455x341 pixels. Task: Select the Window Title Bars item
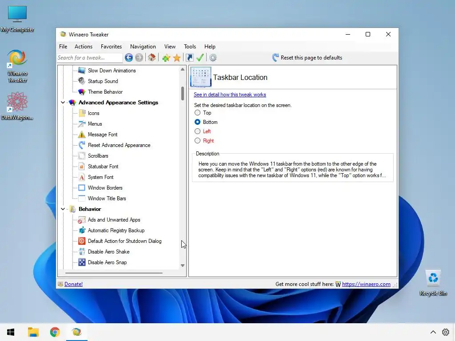point(107,198)
